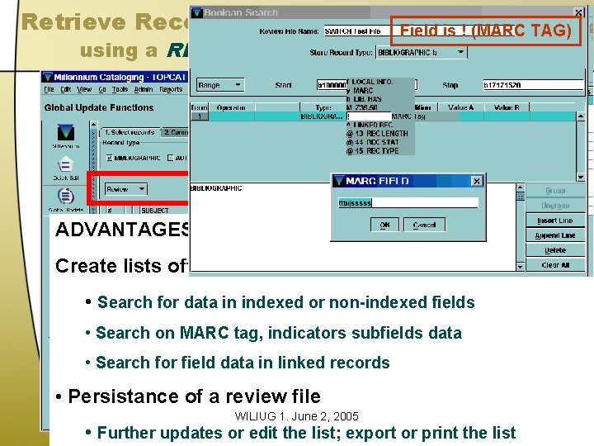Switch to the second tab beside Select records
Image resolution: width=594 pixels, height=446 pixels.
coord(175,132)
